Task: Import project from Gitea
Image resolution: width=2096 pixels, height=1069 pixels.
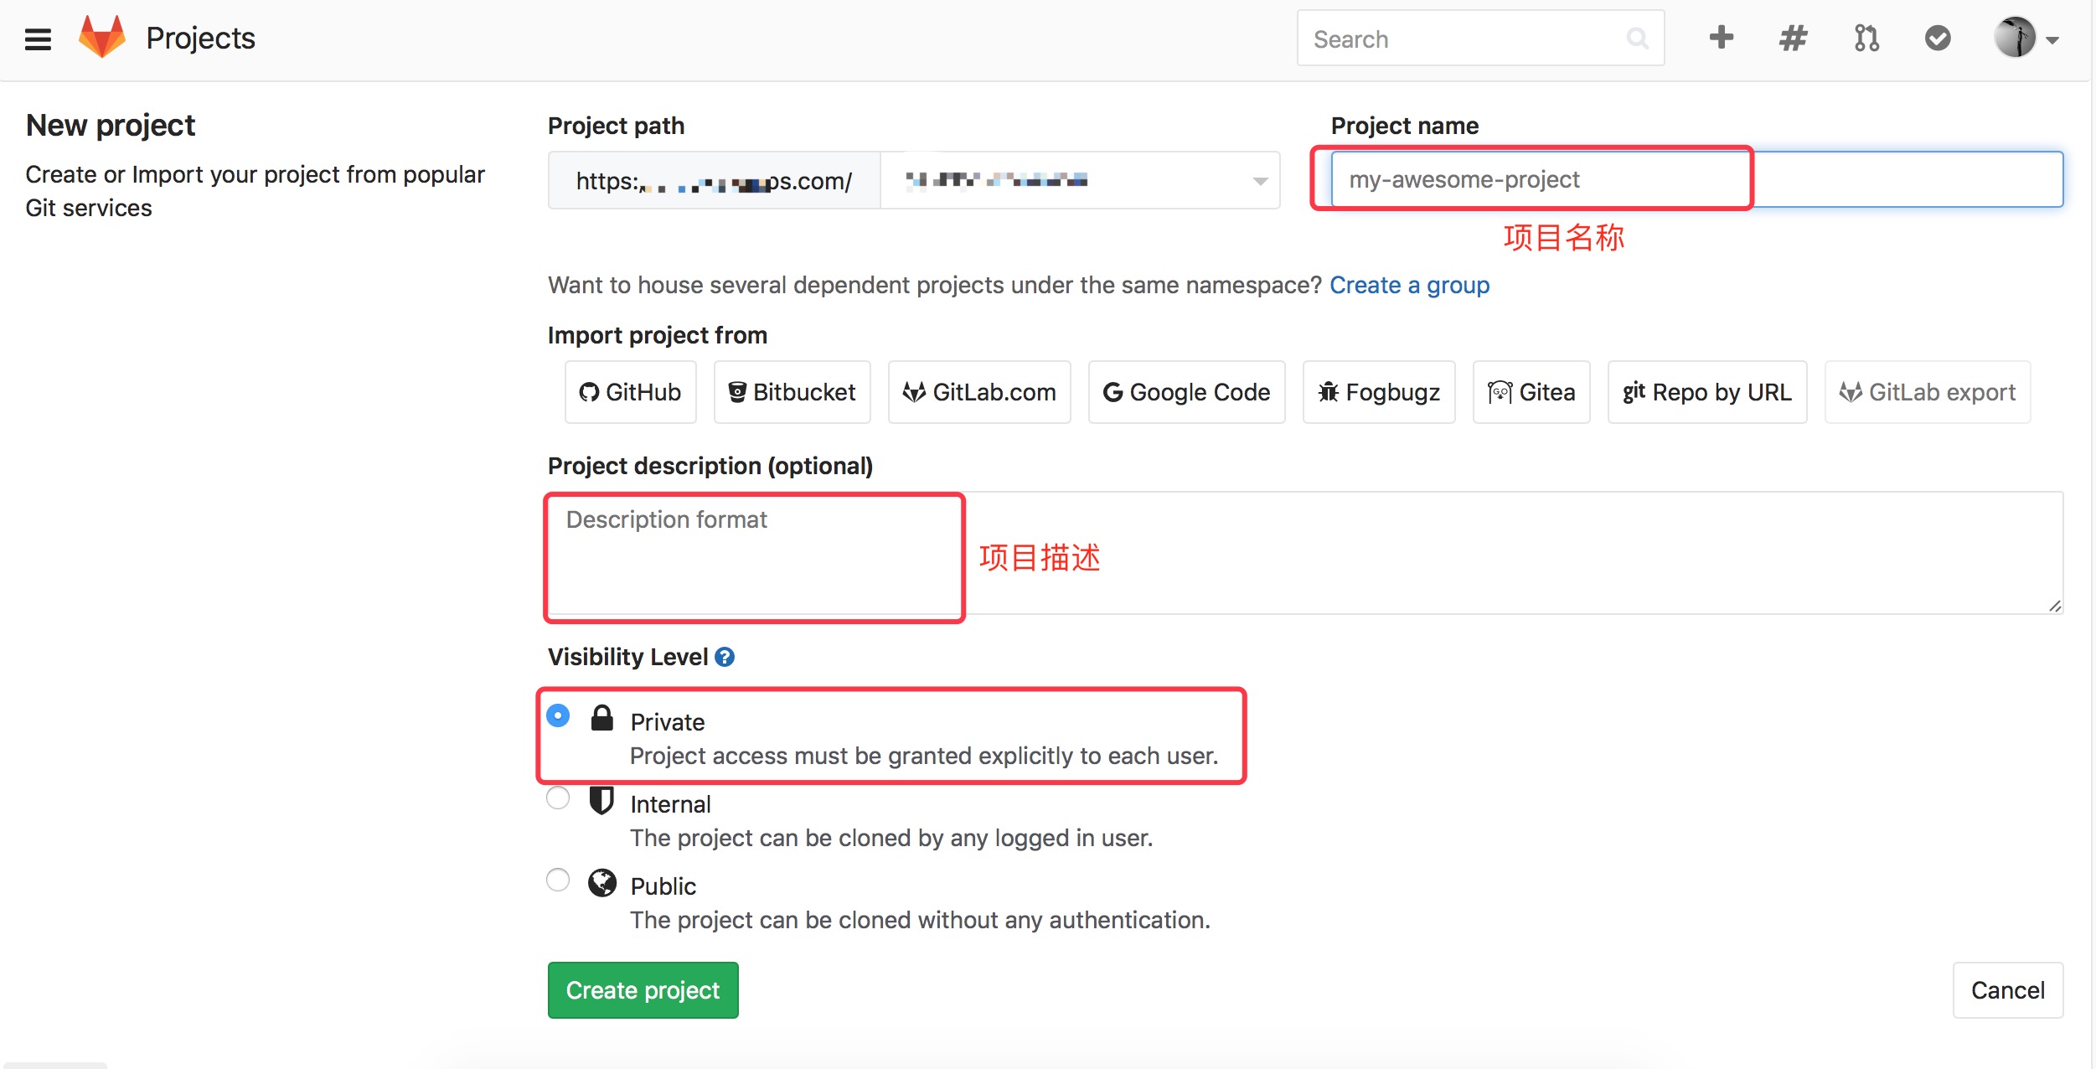Action: tap(1531, 392)
